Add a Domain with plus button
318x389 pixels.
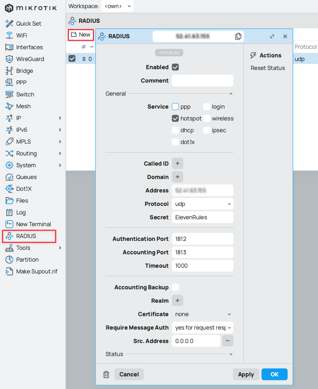pos(177,177)
